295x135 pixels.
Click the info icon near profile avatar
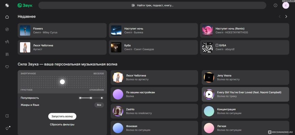tap(275, 5)
